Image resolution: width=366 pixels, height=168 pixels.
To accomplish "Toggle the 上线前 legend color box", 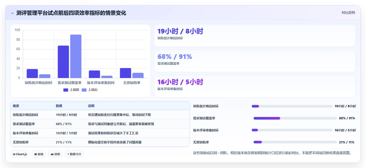I will (x=66, y=90).
